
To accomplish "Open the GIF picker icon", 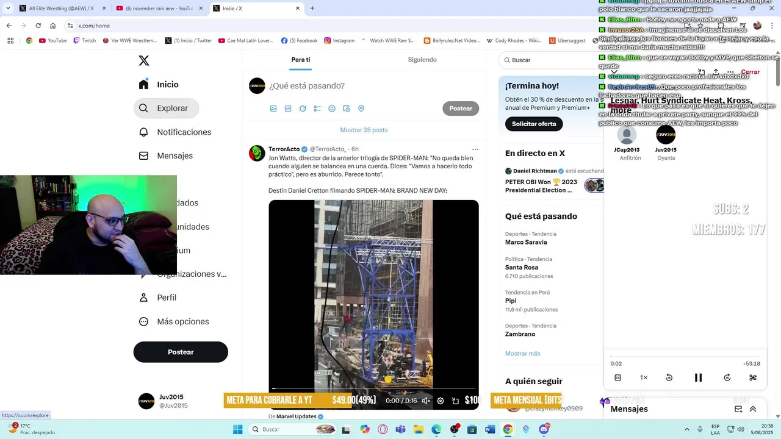I will point(288,109).
